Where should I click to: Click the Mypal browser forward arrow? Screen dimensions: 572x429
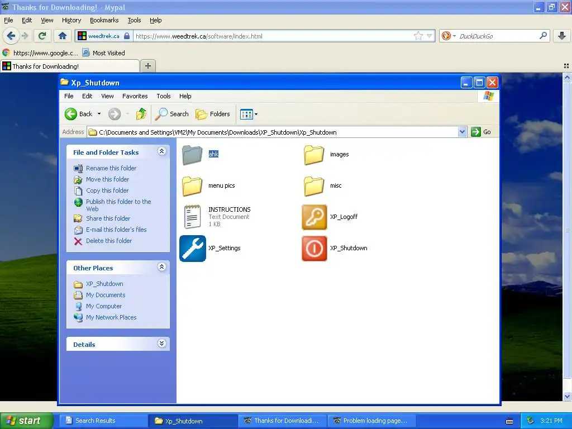pyautogui.click(x=25, y=36)
